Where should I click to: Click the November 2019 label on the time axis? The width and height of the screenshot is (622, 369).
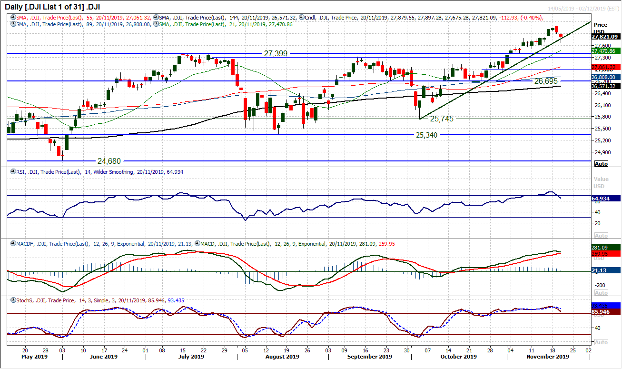pos(549,357)
